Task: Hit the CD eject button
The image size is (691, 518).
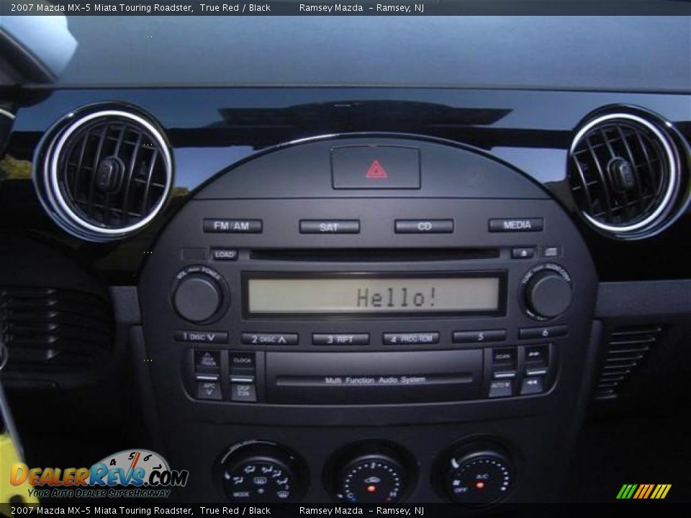Action: pyautogui.click(x=523, y=253)
